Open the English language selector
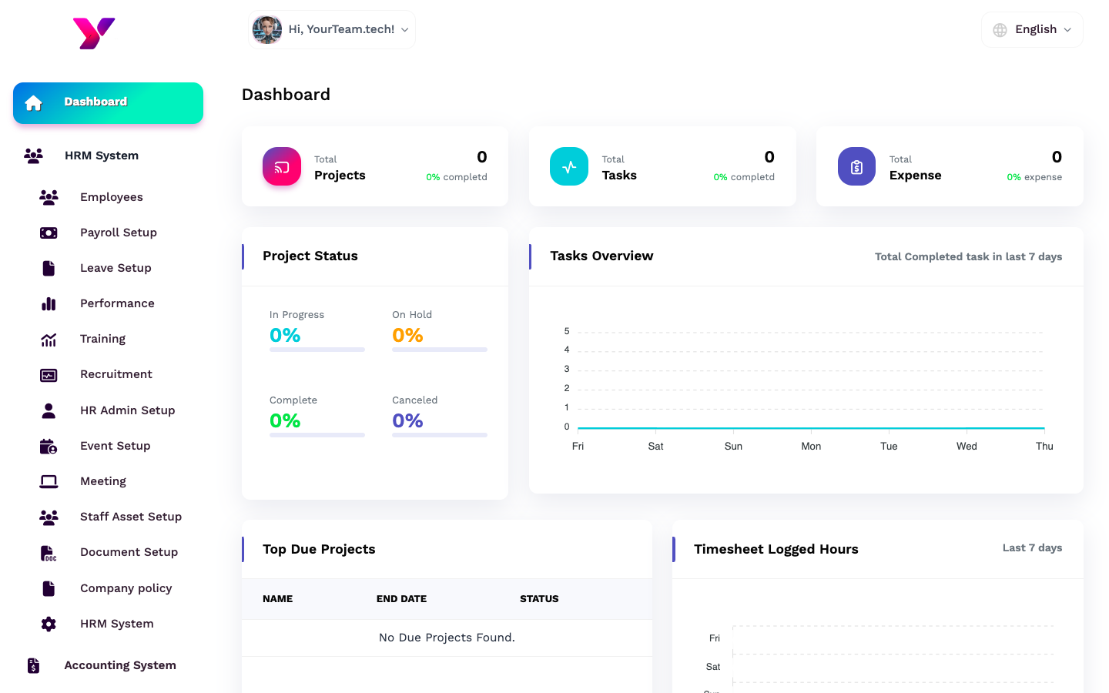Viewport: 1109px width, 693px height. 1032,29
